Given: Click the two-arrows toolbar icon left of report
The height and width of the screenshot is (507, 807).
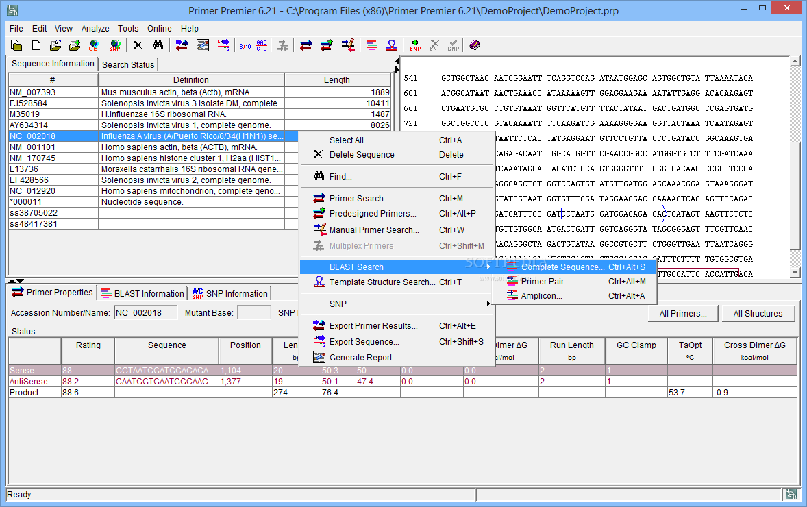Looking at the screenshot, I should pos(182,45).
